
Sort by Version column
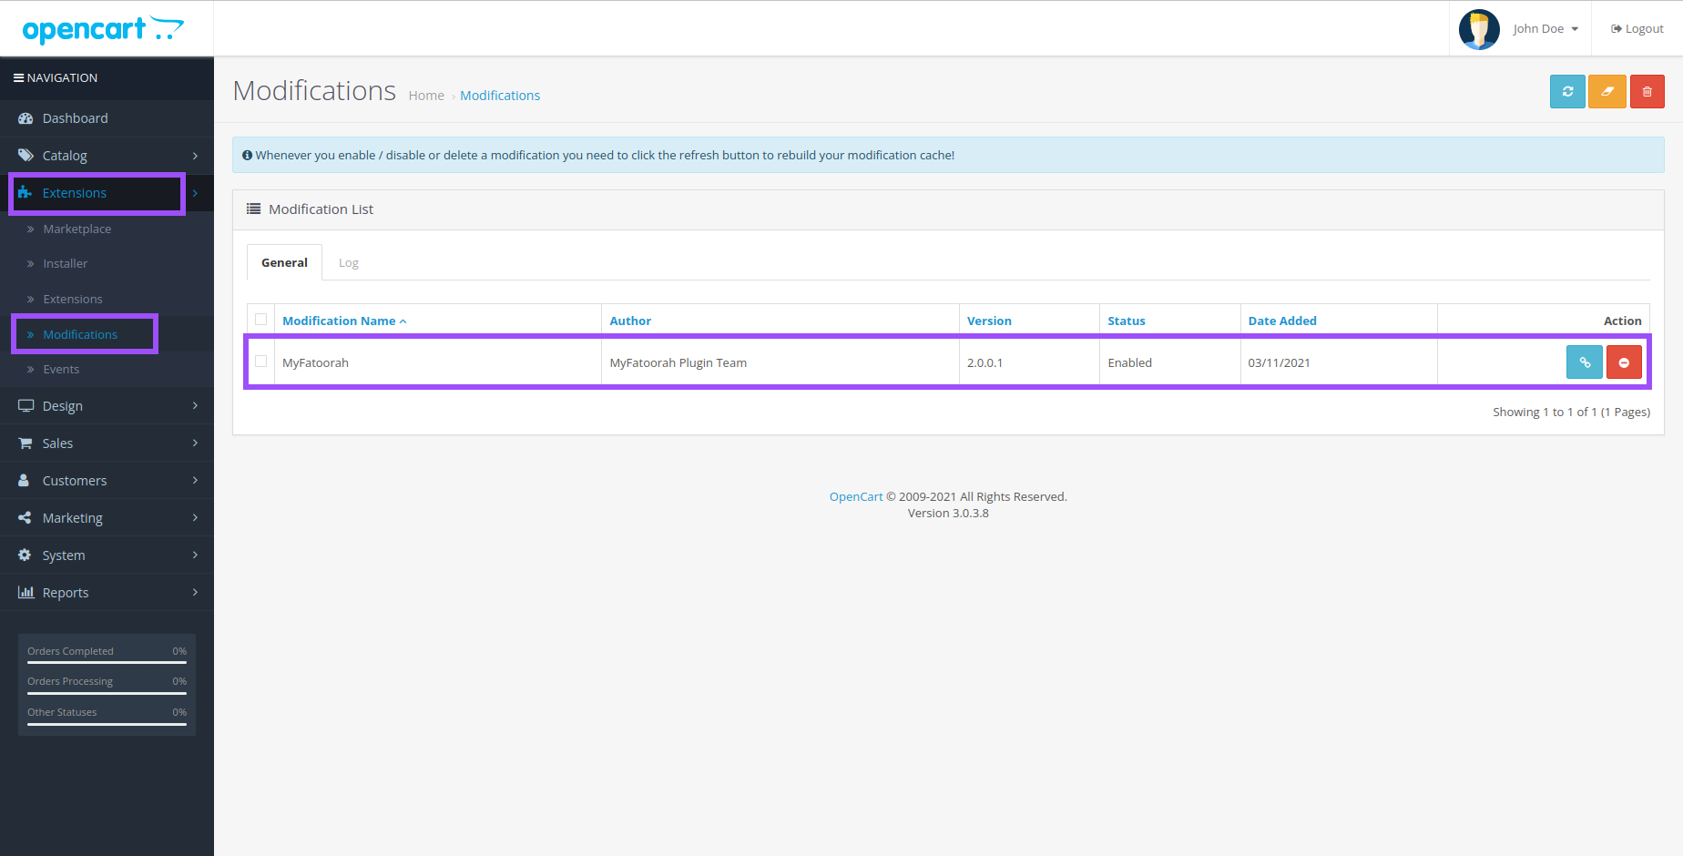click(x=989, y=321)
